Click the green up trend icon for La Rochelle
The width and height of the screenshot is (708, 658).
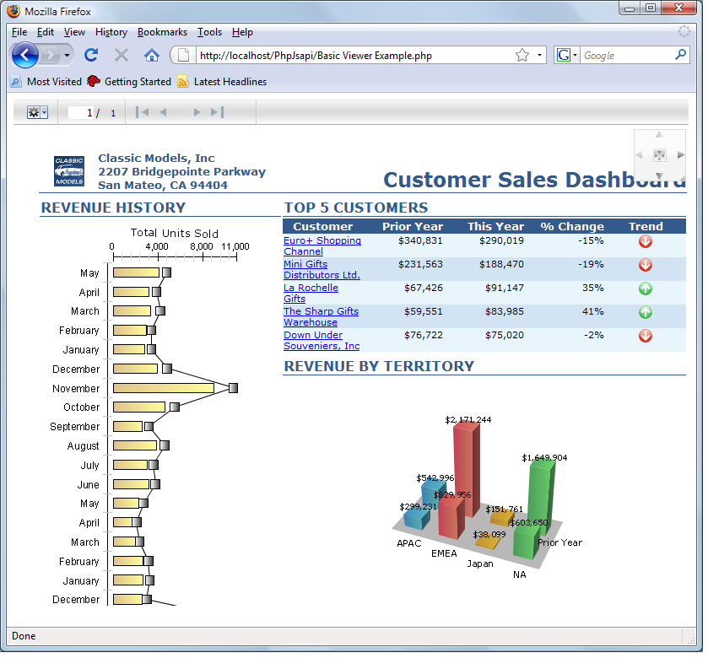tap(646, 289)
